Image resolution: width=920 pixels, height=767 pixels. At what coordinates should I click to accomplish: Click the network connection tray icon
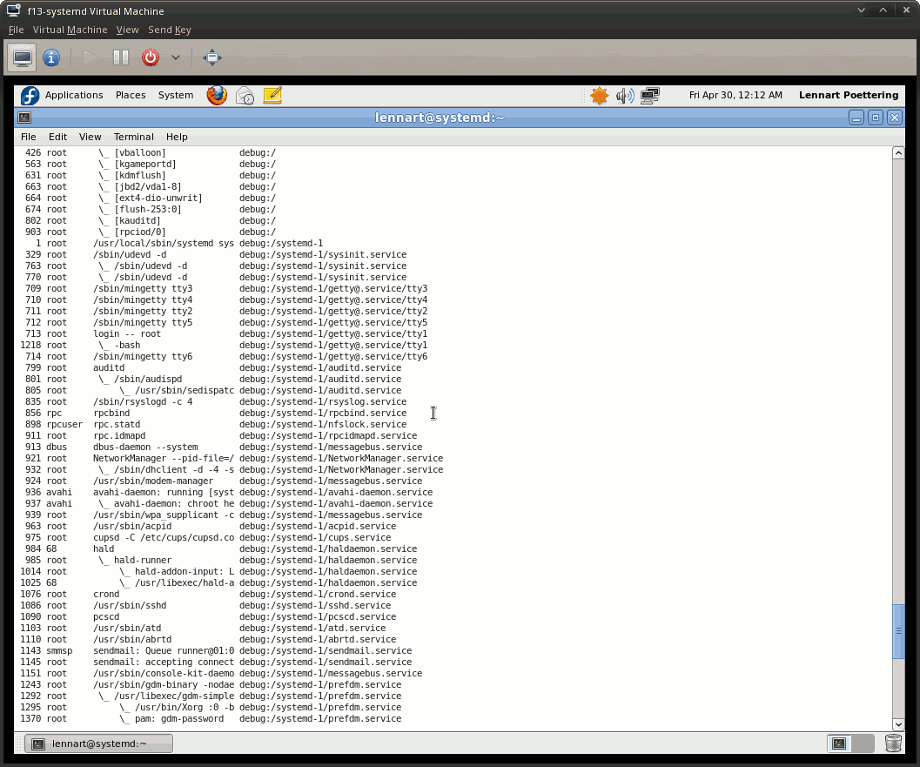click(x=649, y=96)
